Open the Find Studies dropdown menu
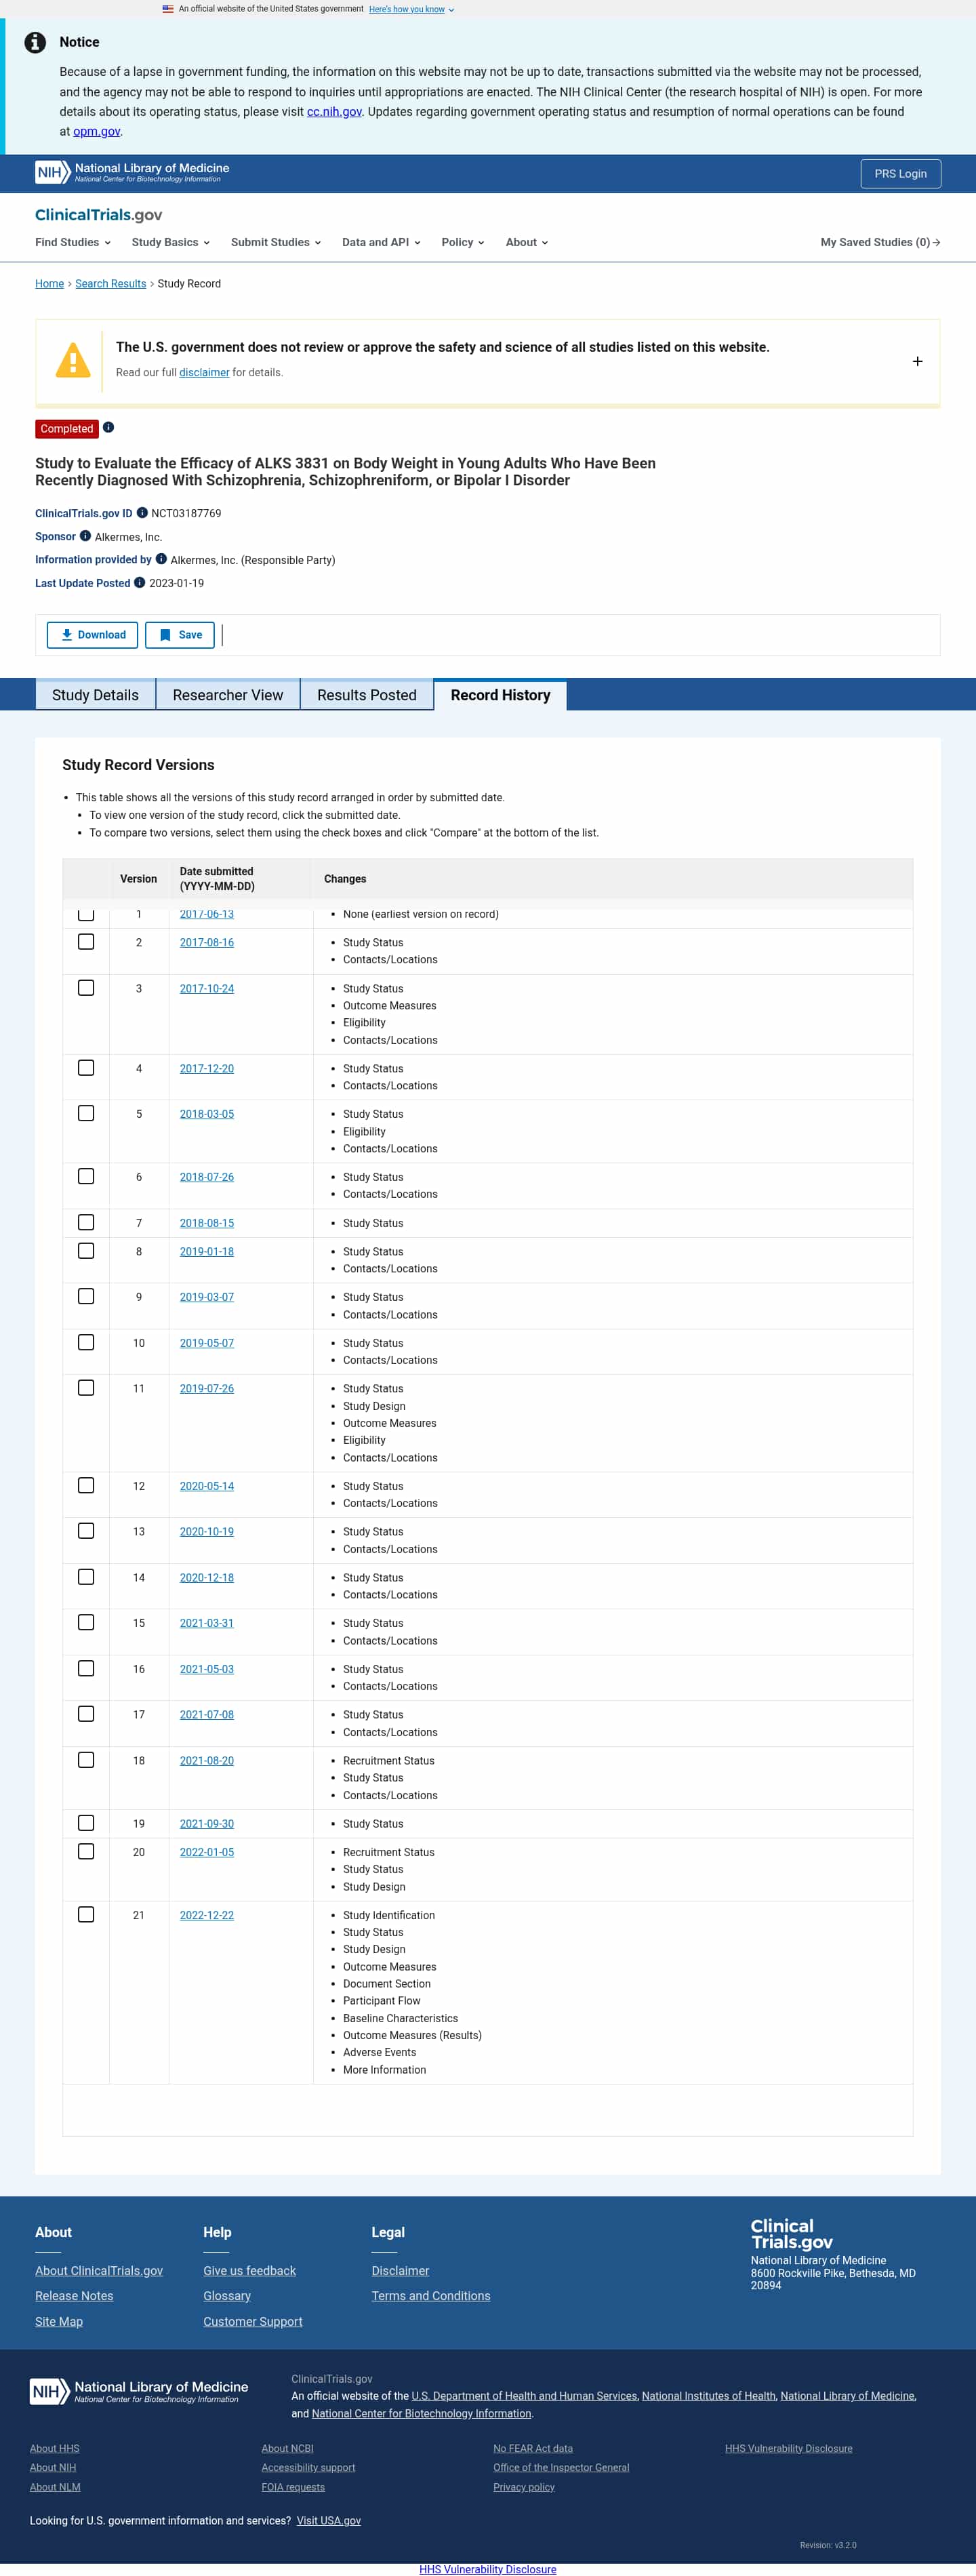This screenshot has width=976, height=2576. point(72,242)
